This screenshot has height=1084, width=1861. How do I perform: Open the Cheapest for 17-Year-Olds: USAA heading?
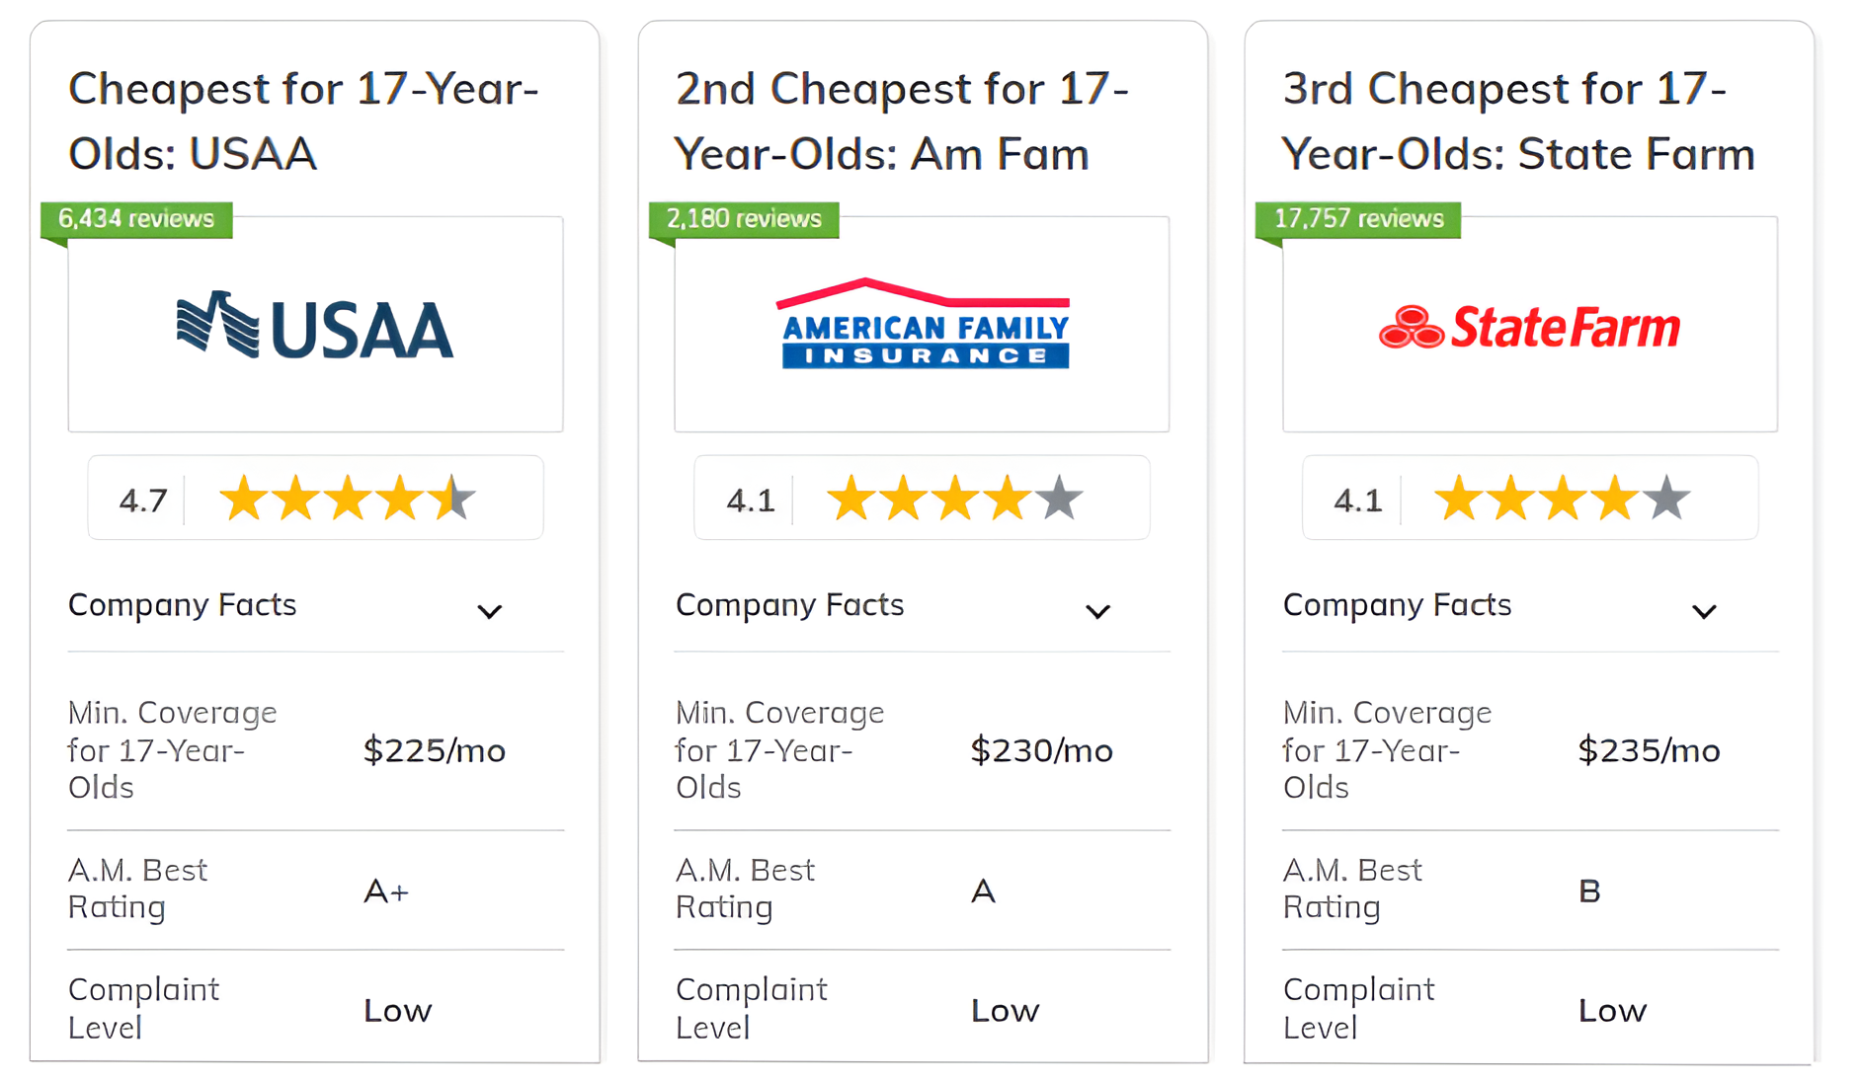pyautogui.click(x=303, y=120)
